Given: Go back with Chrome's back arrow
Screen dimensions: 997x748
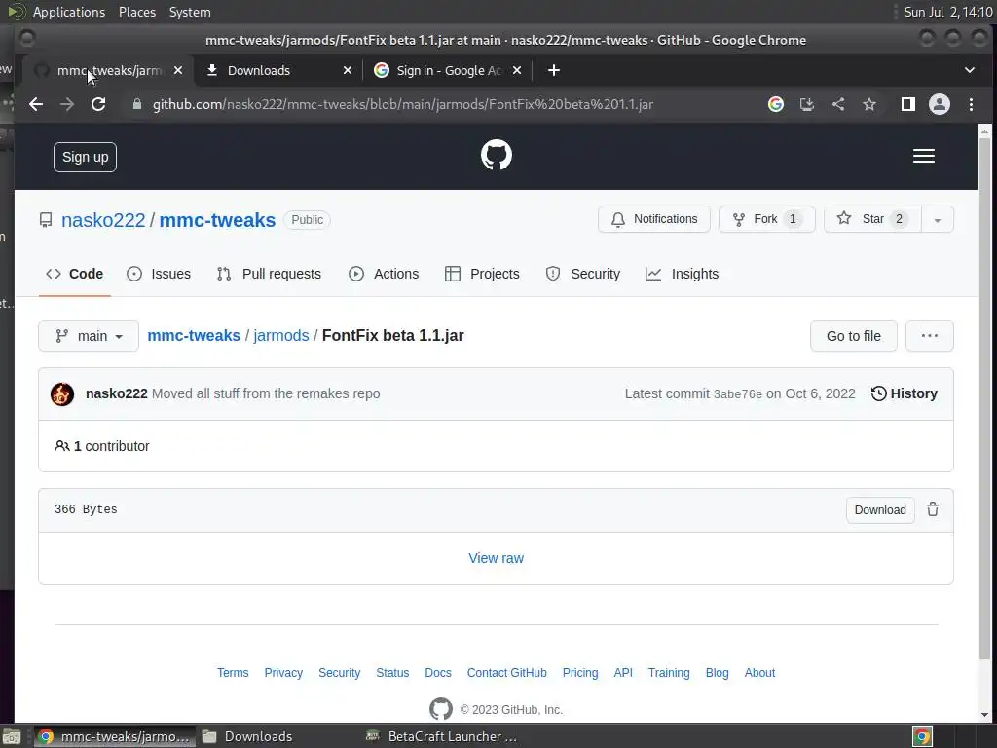Looking at the screenshot, I should click(x=36, y=104).
